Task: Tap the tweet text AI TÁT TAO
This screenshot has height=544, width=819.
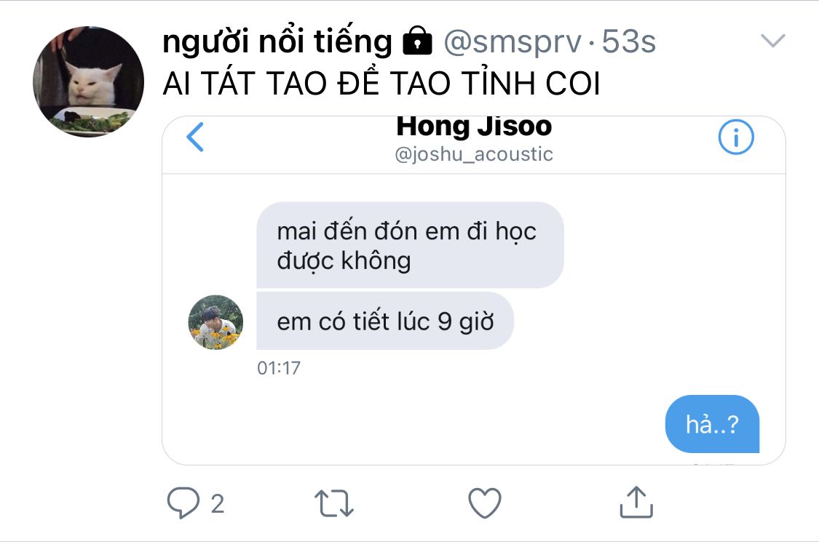Action: tap(381, 84)
